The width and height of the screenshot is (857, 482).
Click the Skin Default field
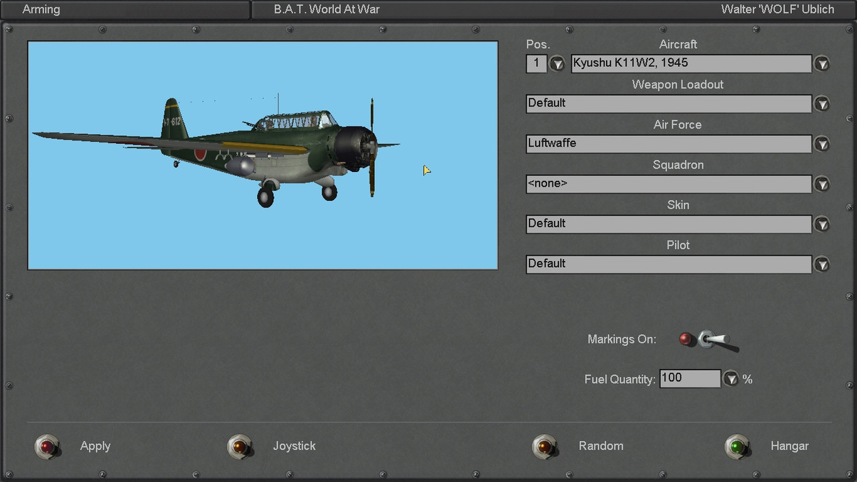[x=668, y=224]
